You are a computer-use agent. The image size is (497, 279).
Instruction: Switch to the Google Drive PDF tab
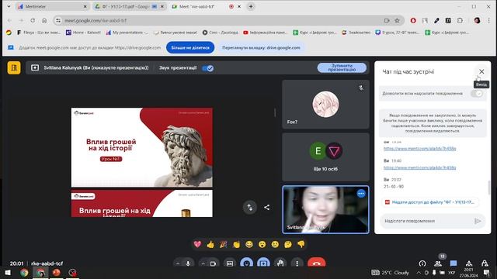130,6
